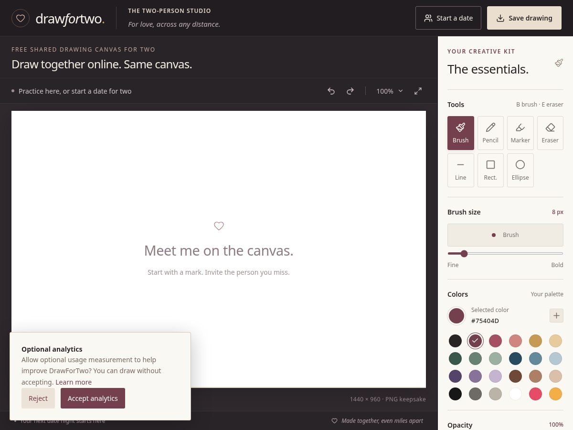The width and height of the screenshot is (573, 430).
Task: Pick the light warm gray swatch
Action: tap(495, 394)
